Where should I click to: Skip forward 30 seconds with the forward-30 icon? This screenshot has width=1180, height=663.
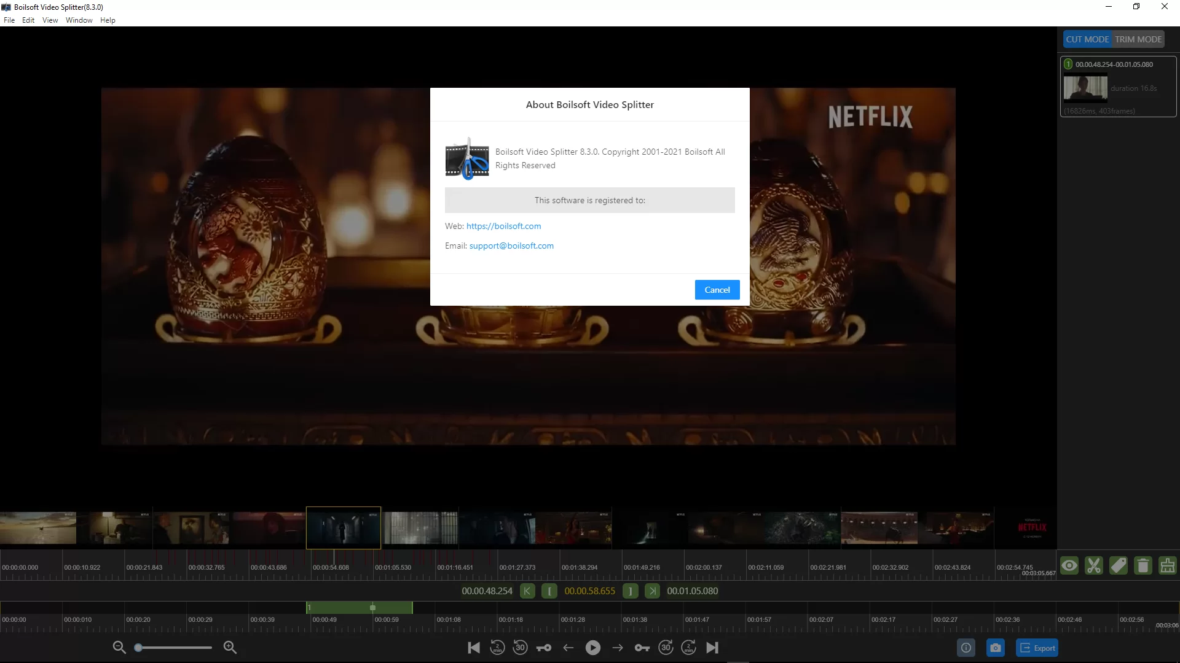coord(666,648)
